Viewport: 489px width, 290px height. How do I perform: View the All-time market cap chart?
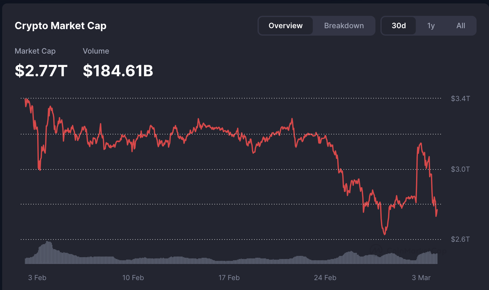click(461, 26)
